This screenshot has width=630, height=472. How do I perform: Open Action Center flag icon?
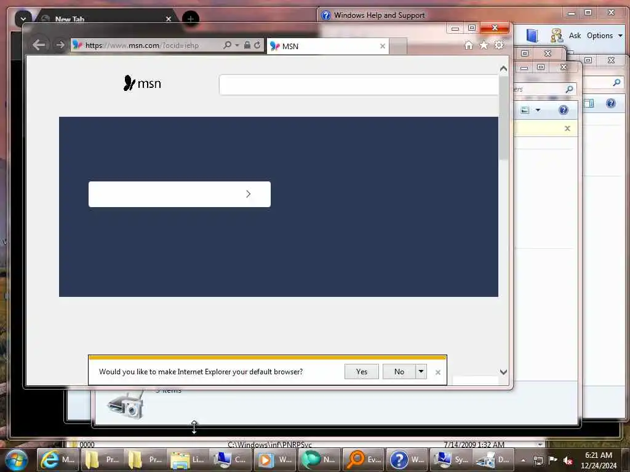pyautogui.click(x=553, y=460)
